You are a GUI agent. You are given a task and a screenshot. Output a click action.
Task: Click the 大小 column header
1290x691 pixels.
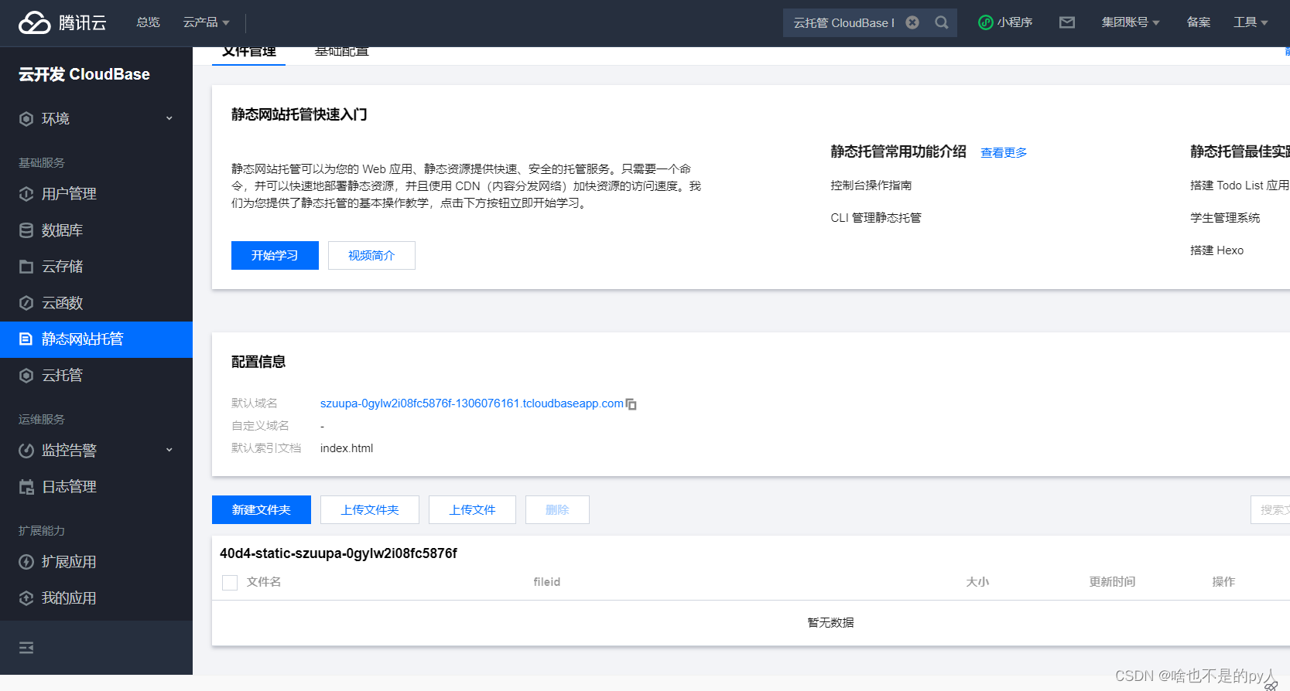tap(977, 582)
